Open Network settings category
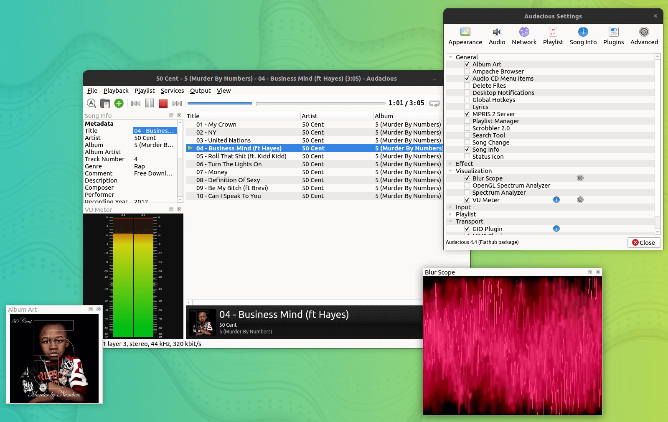The height and width of the screenshot is (422, 668). click(x=524, y=36)
